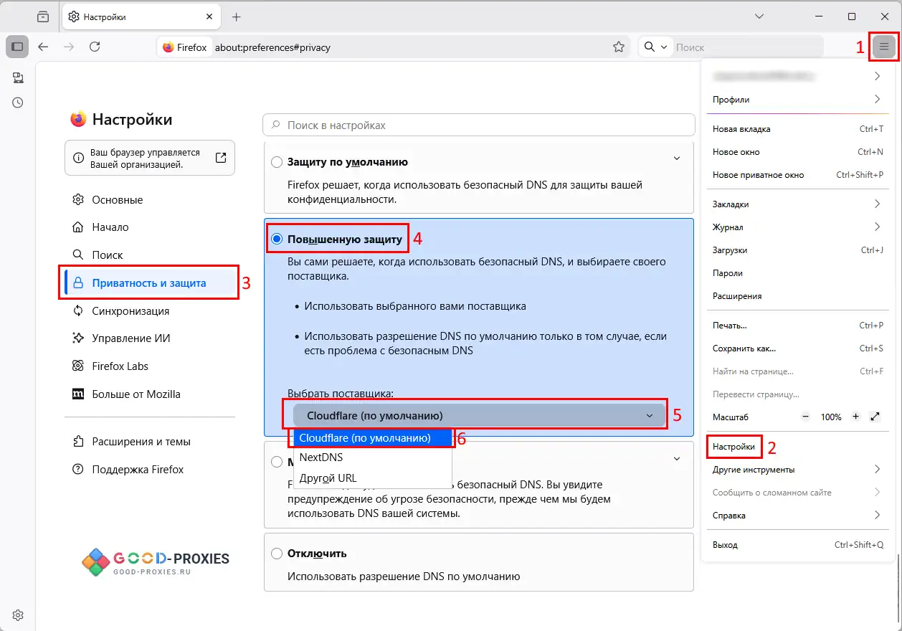Collapse chevron on Защиту по умолчанию section
902x631 pixels.
[x=676, y=158]
